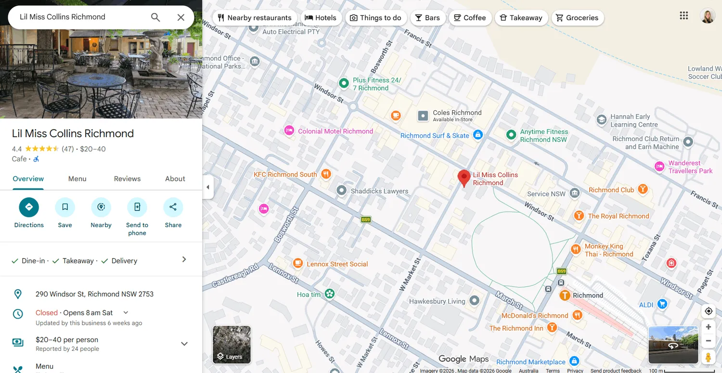
Task: Switch to the Overview tab
Action: point(28,179)
